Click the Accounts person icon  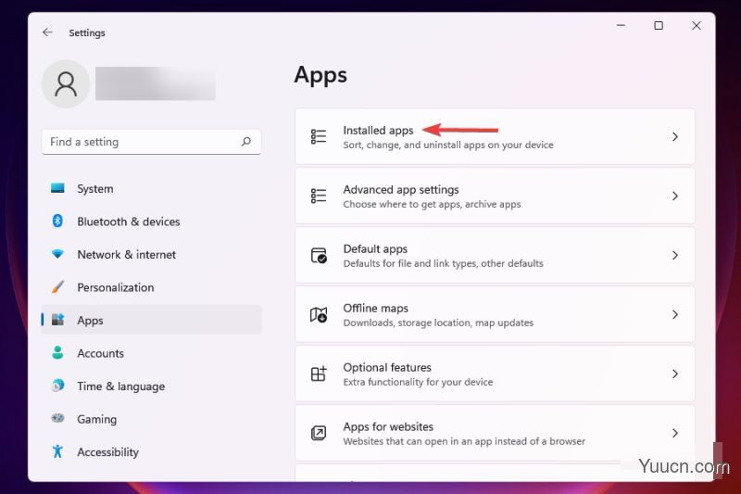57,352
